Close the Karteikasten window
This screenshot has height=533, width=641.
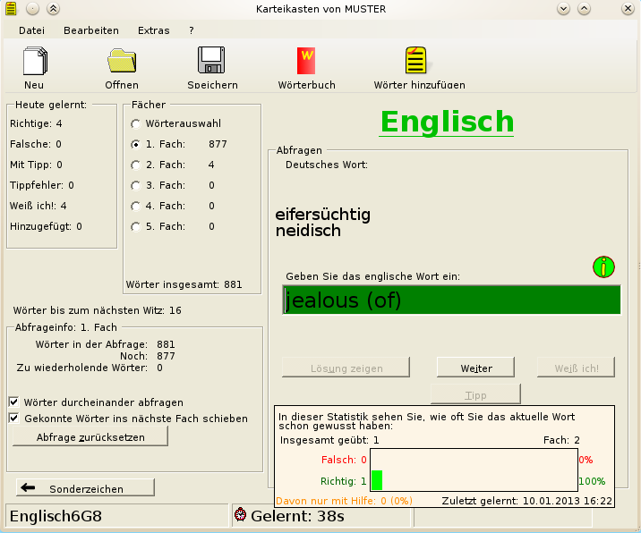pos(628,9)
